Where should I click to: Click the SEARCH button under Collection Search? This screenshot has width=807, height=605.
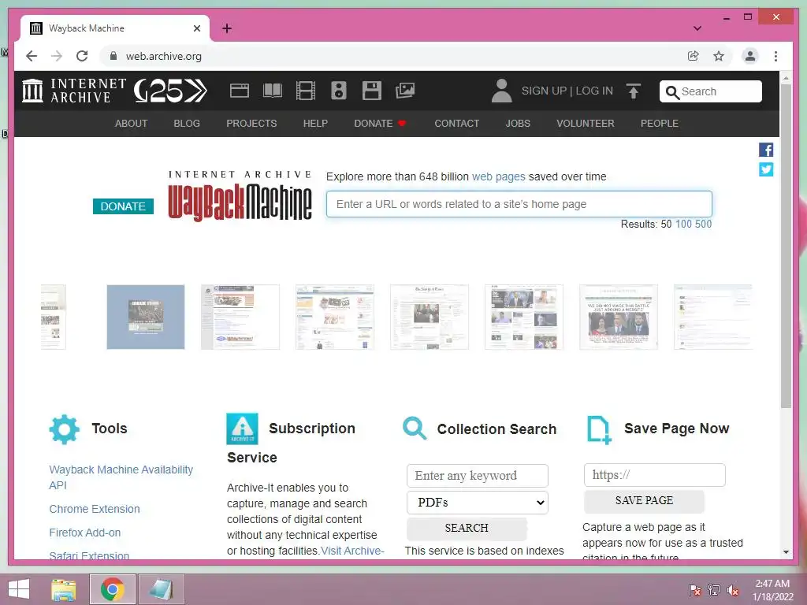(467, 529)
